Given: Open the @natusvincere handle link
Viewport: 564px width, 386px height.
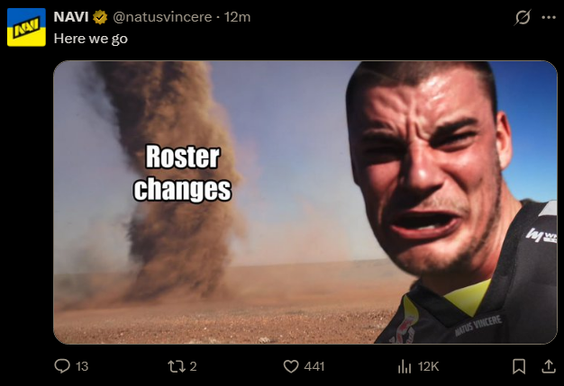Looking at the screenshot, I should pyautogui.click(x=162, y=17).
